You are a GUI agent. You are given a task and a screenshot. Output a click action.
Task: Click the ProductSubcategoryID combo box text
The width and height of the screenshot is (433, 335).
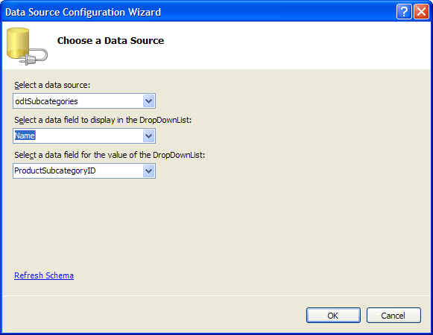(55, 170)
